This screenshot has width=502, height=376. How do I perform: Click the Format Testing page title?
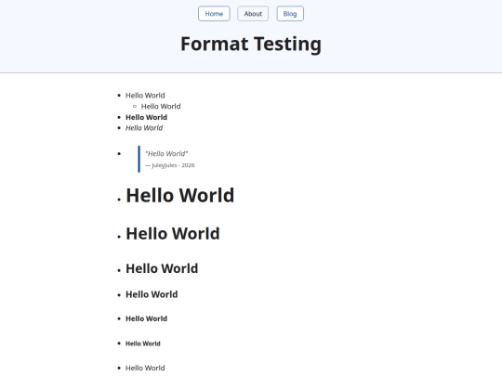[251, 44]
